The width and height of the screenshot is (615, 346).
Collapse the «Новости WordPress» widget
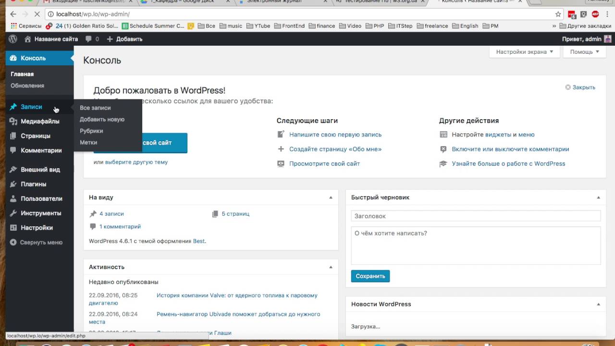tap(598, 304)
